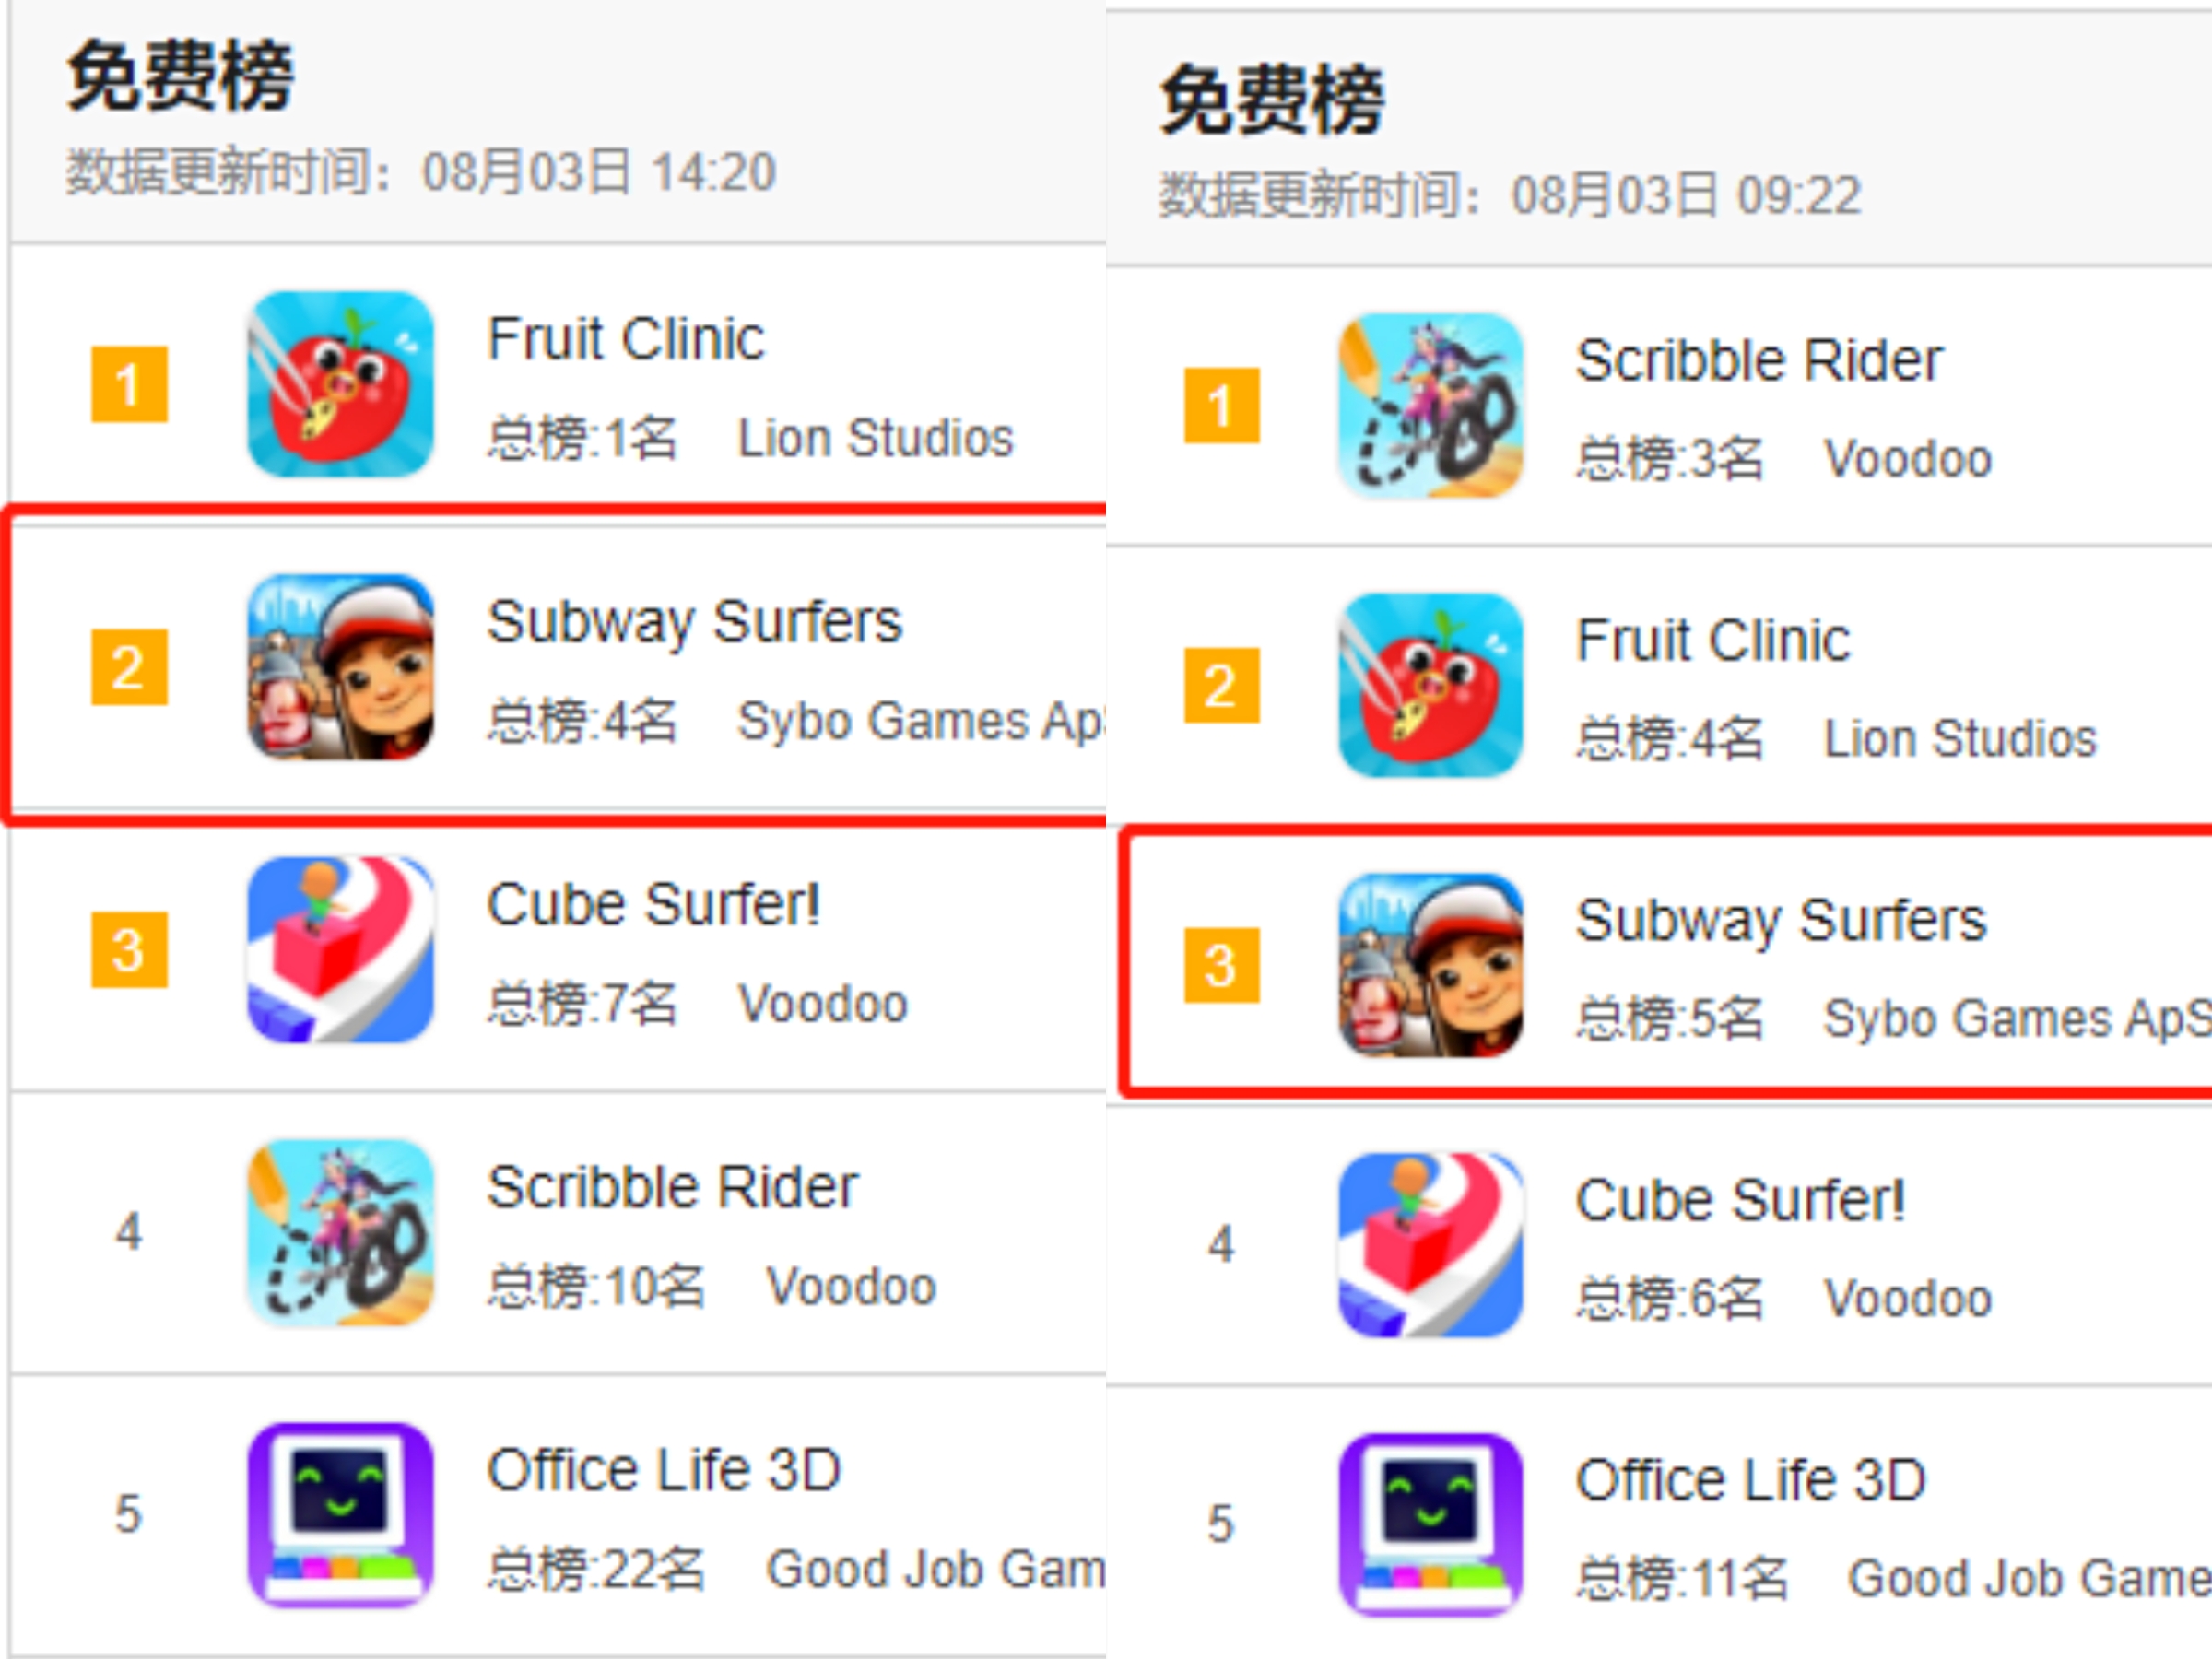Click the orange rank 3 badge beside Subway Surfers
2212x1659 pixels.
point(1221,965)
